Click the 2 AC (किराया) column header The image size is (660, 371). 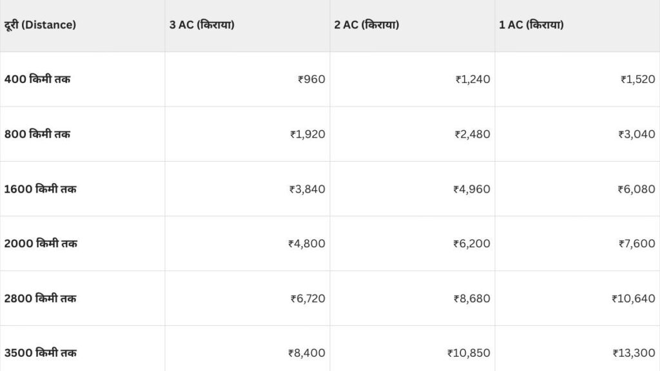pos(366,25)
